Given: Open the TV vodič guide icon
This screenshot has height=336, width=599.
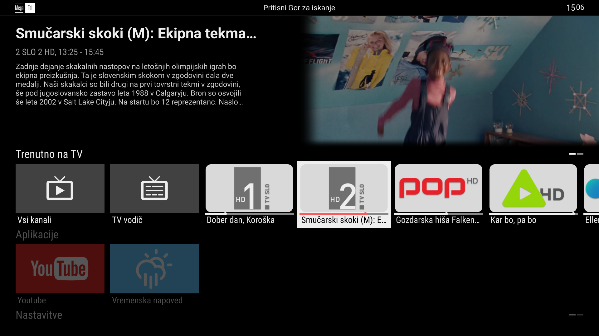Looking at the screenshot, I should pyautogui.click(x=154, y=188).
